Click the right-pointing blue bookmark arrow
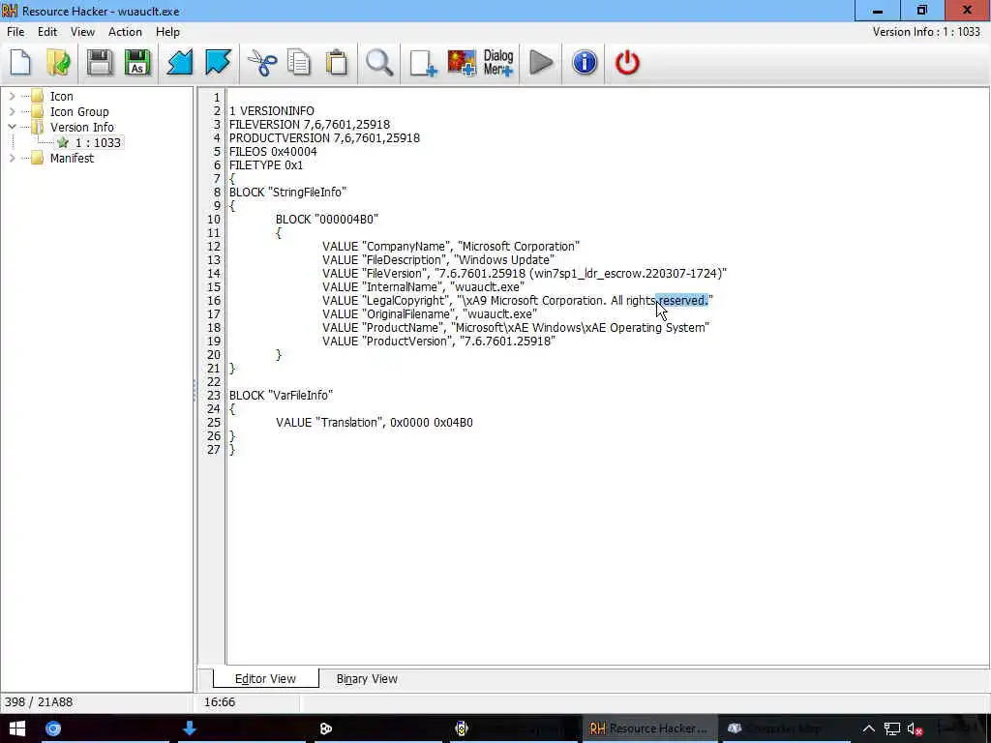This screenshot has height=743, width=991. pyautogui.click(x=218, y=63)
